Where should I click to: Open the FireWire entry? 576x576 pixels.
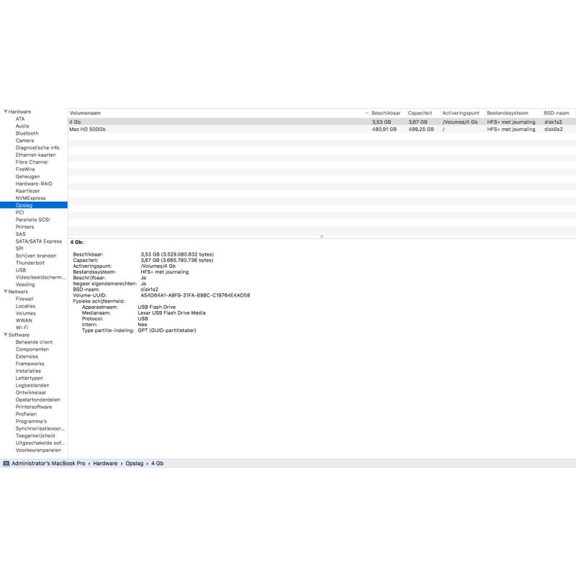pos(25,169)
